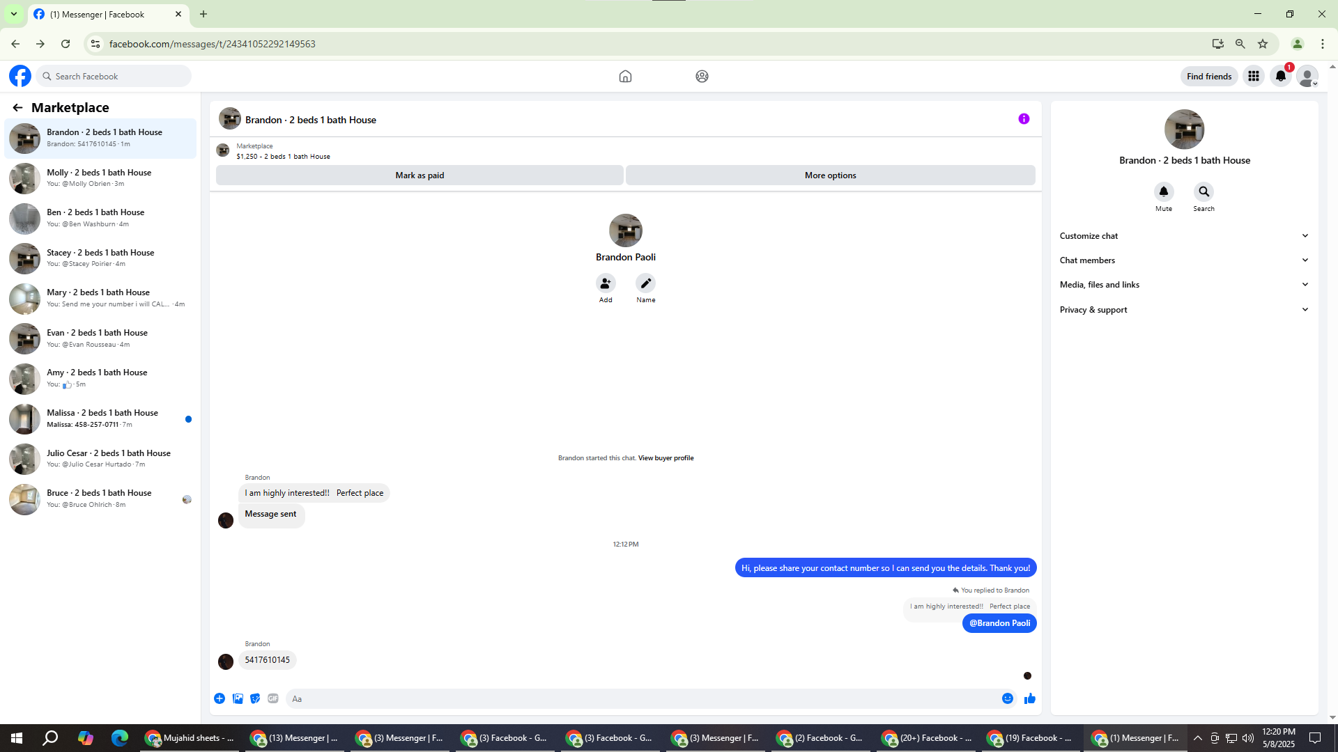Open the tab search dropdown in Chrome

tap(14, 14)
